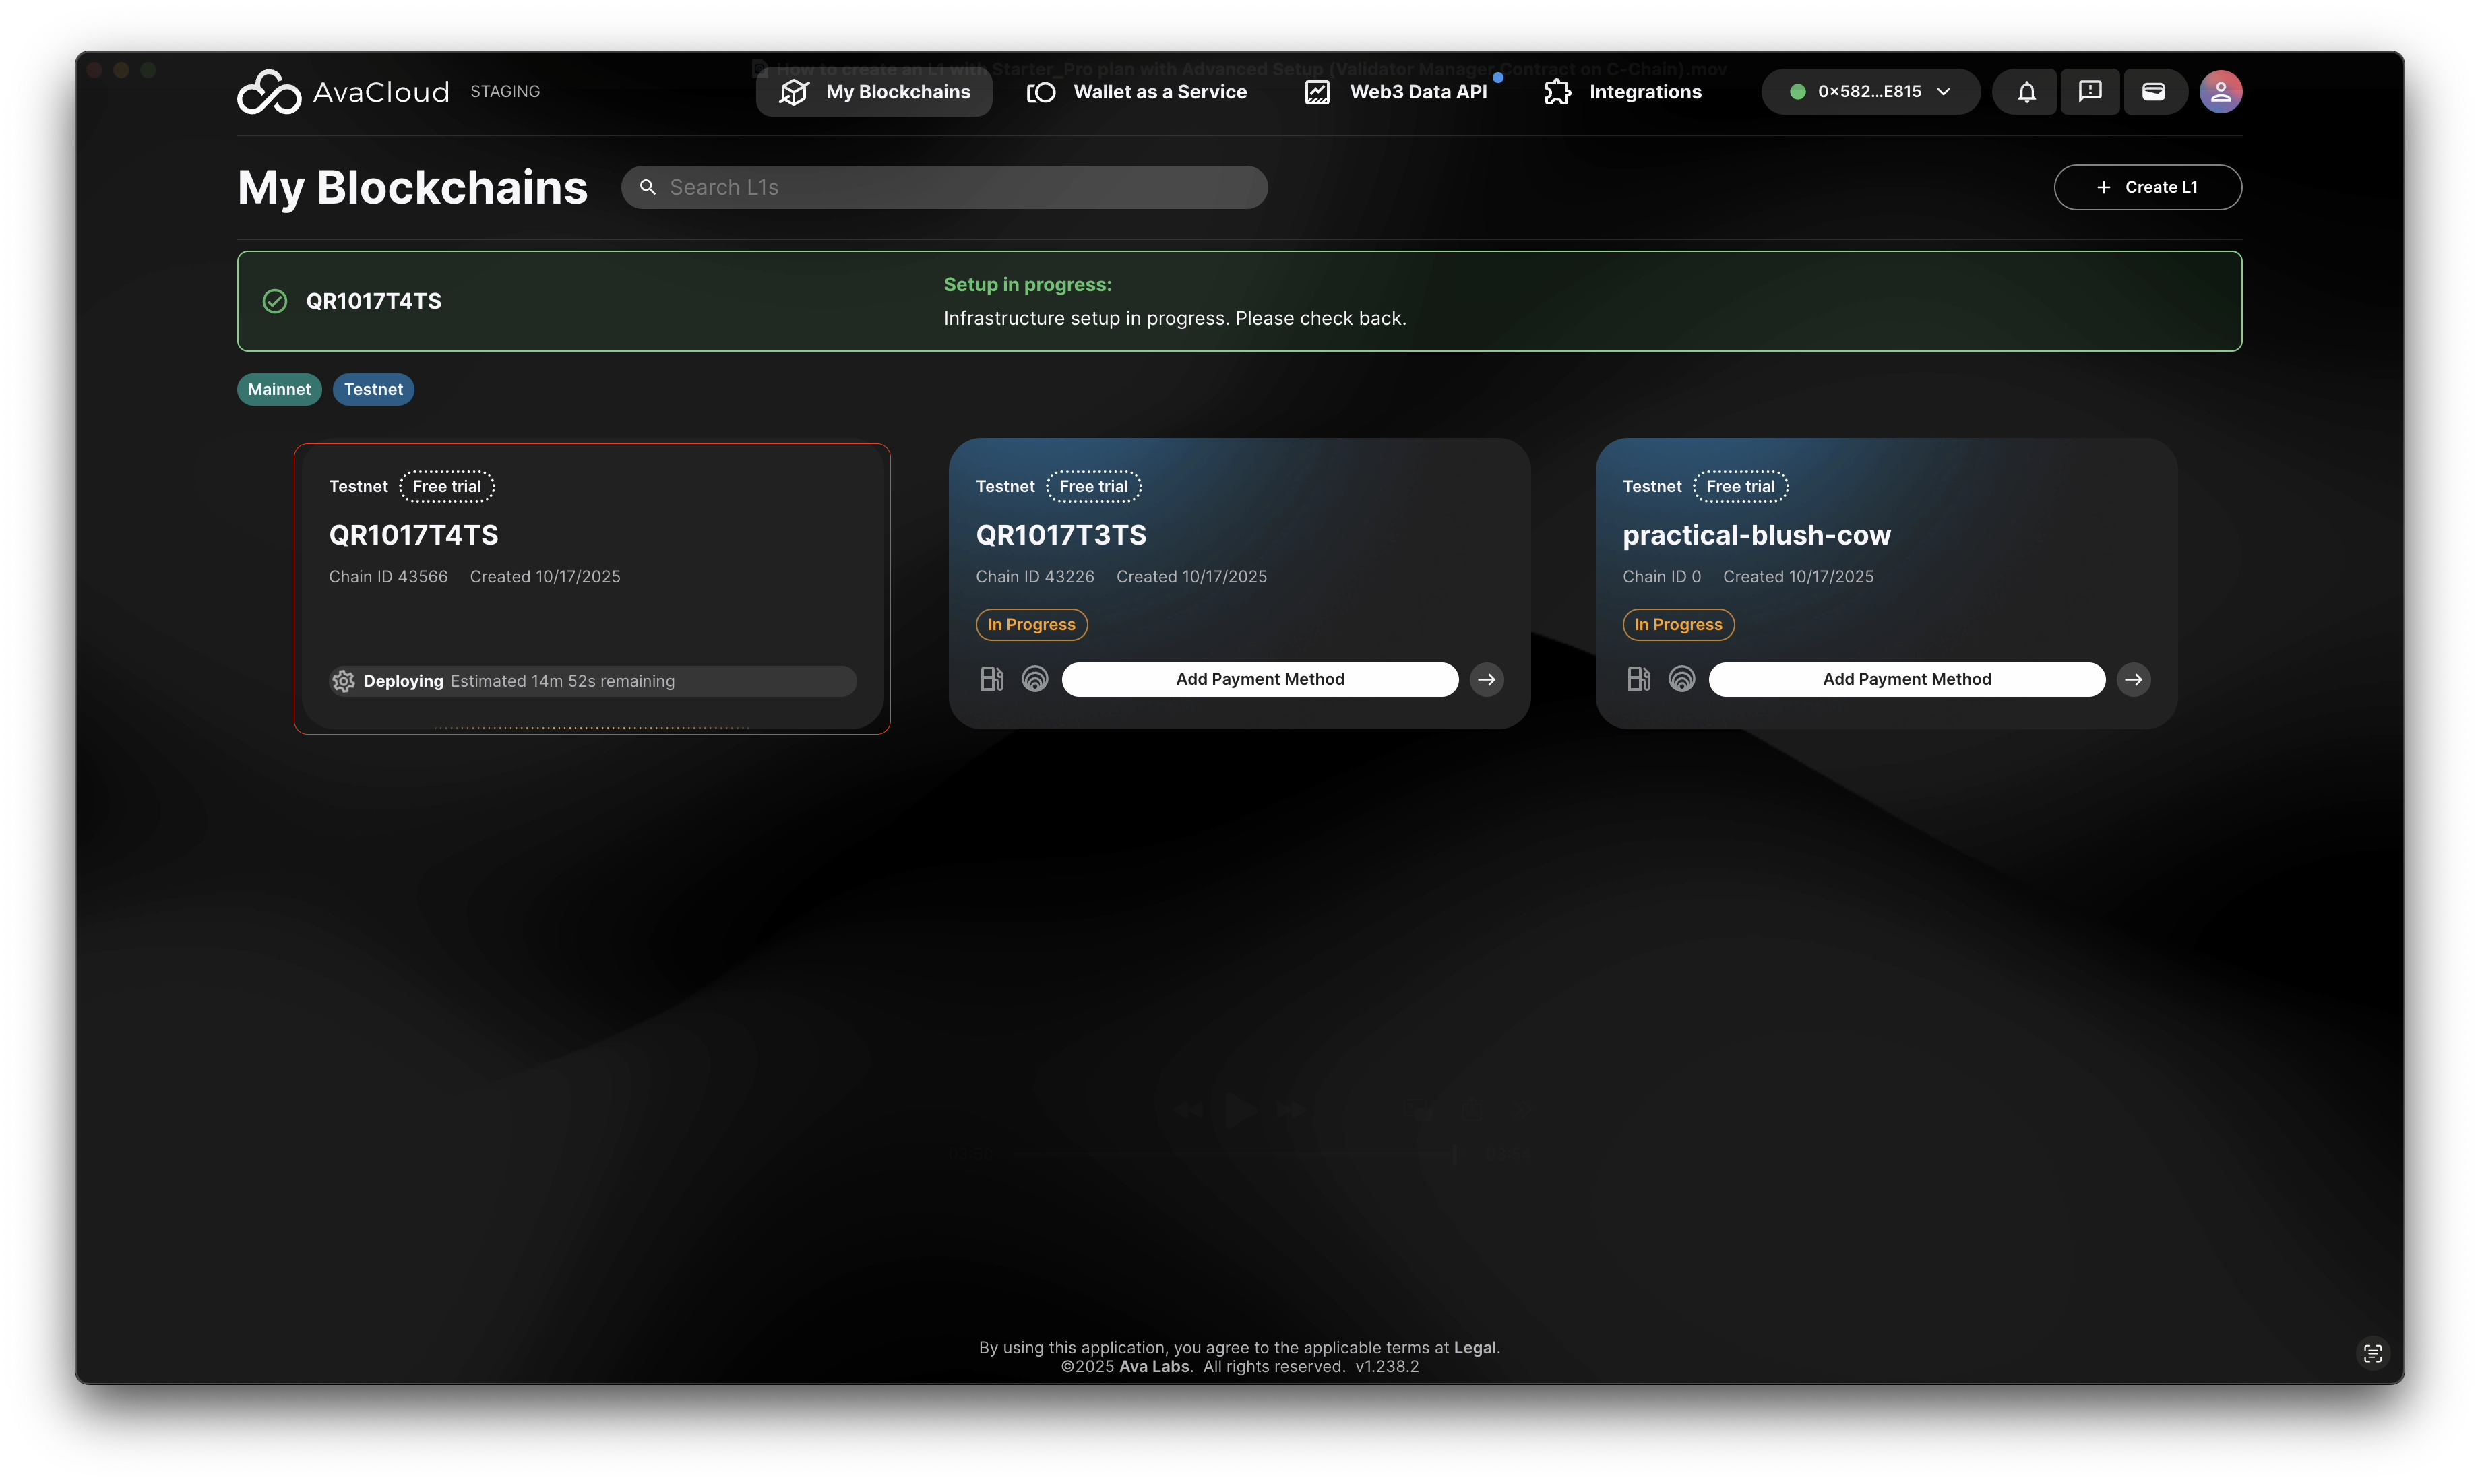Open the user profile avatar
Viewport: 2480px width, 1484px height.
point(2220,92)
